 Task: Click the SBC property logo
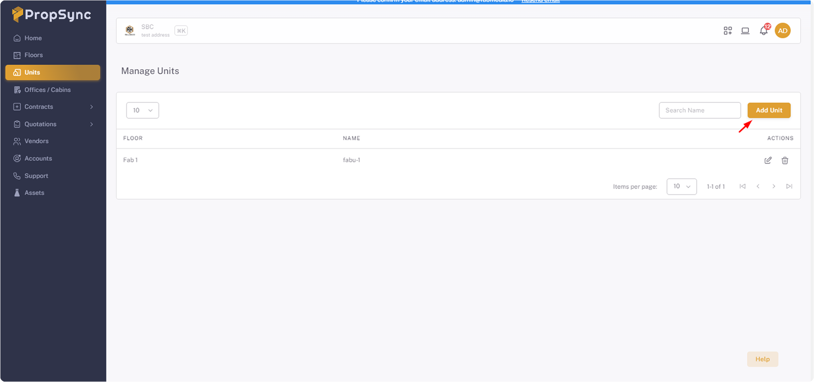(130, 31)
